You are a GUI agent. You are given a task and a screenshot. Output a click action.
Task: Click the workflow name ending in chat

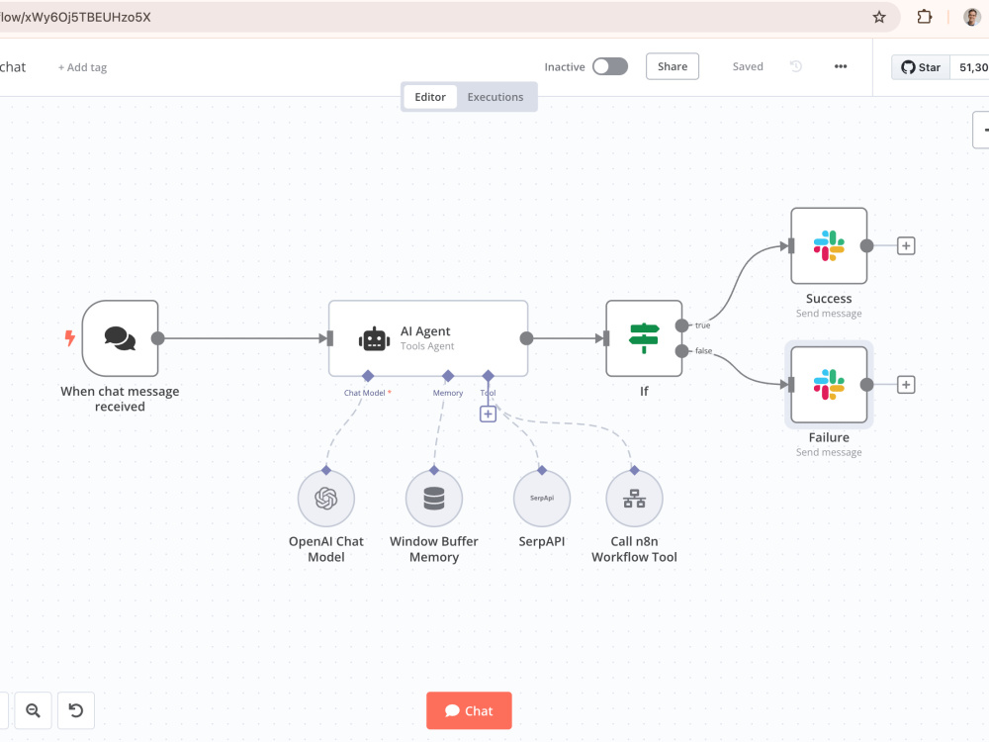tap(13, 67)
